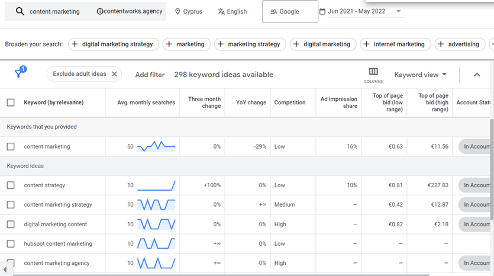Collapse the panel with chevron up

click(477, 75)
